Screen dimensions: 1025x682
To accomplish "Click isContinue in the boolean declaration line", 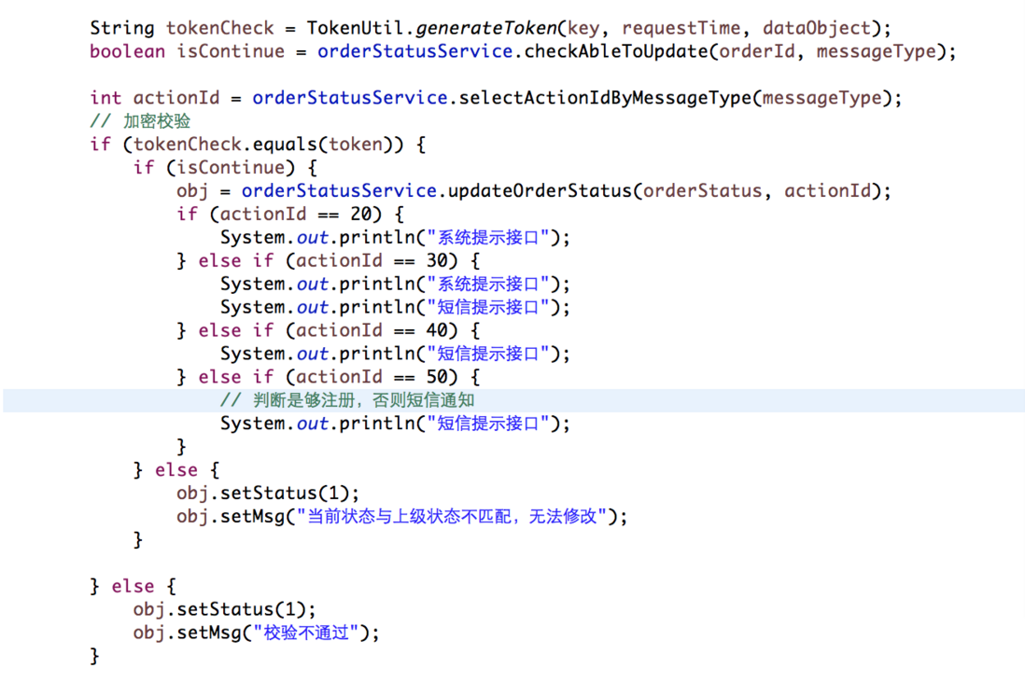I will coord(231,51).
